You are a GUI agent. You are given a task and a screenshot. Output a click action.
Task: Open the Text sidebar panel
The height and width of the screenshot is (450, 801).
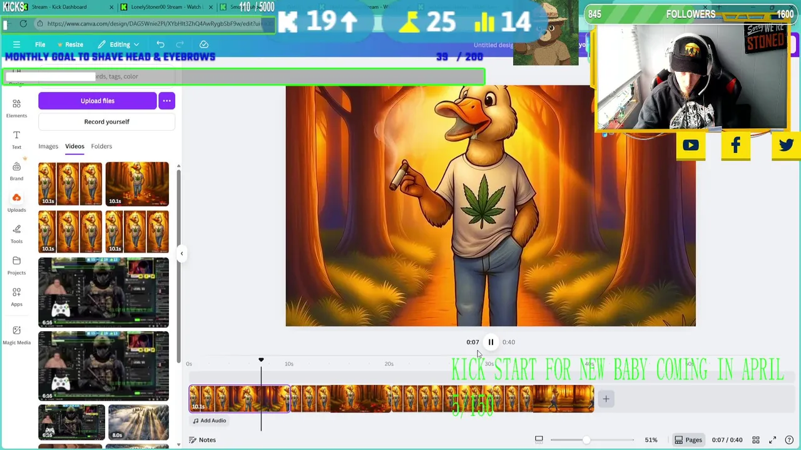[x=16, y=139]
